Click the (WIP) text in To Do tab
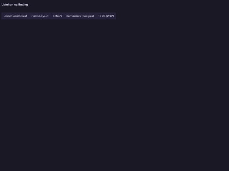 tap(110, 16)
